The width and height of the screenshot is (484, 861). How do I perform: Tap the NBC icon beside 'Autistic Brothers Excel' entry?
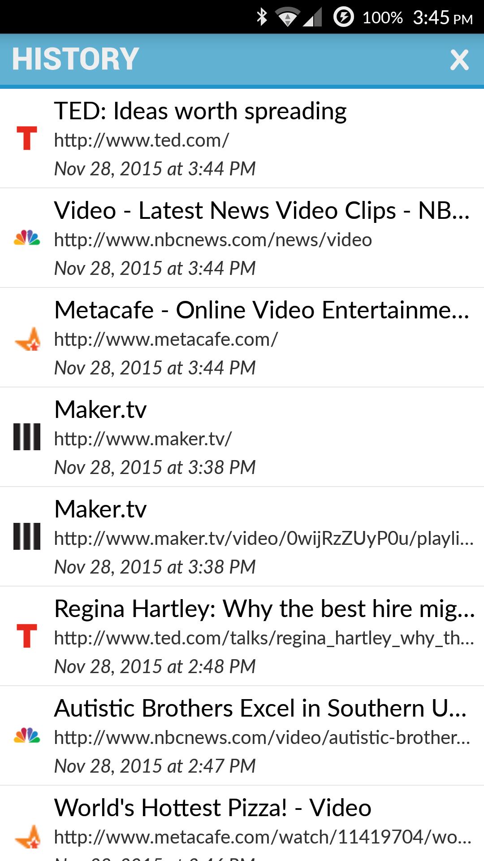click(27, 735)
